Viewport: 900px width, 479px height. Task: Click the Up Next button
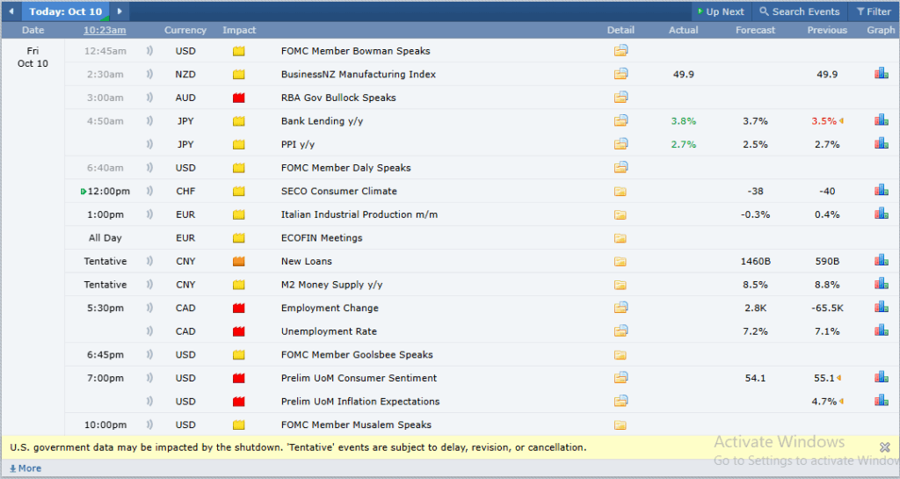coord(720,11)
